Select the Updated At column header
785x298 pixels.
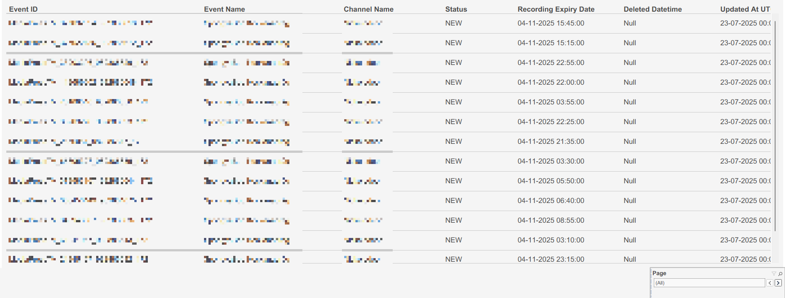pyautogui.click(x=745, y=9)
